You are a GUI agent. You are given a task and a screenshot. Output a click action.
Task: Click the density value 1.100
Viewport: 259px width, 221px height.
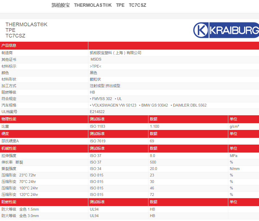coord(155,127)
